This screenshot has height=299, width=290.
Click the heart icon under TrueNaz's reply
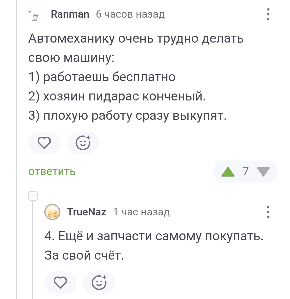point(60,282)
